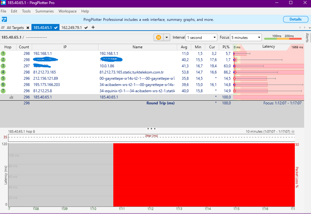The image size is (311, 214).
Task: Click the target address field 185.40.65.1
Action: tap(76, 37)
